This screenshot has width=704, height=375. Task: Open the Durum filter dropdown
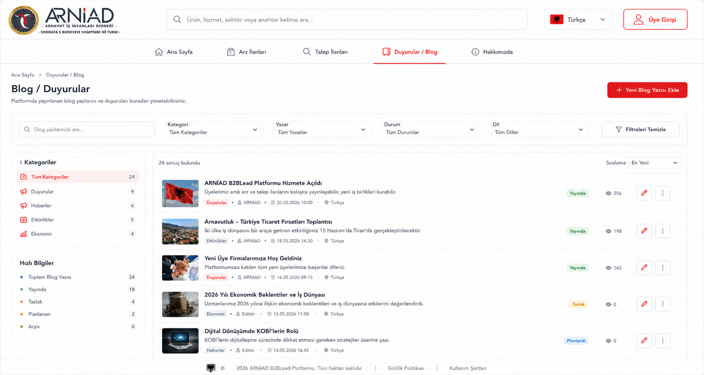pyautogui.click(x=431, y=129)
